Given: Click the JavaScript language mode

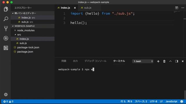Looking at the screenshot, I should tap(171, 101).
